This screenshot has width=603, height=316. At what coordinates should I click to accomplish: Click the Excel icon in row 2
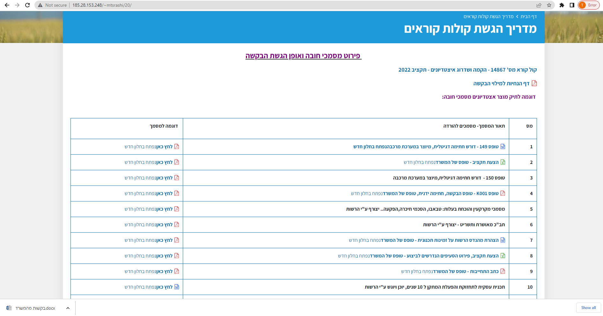[503, 162]
